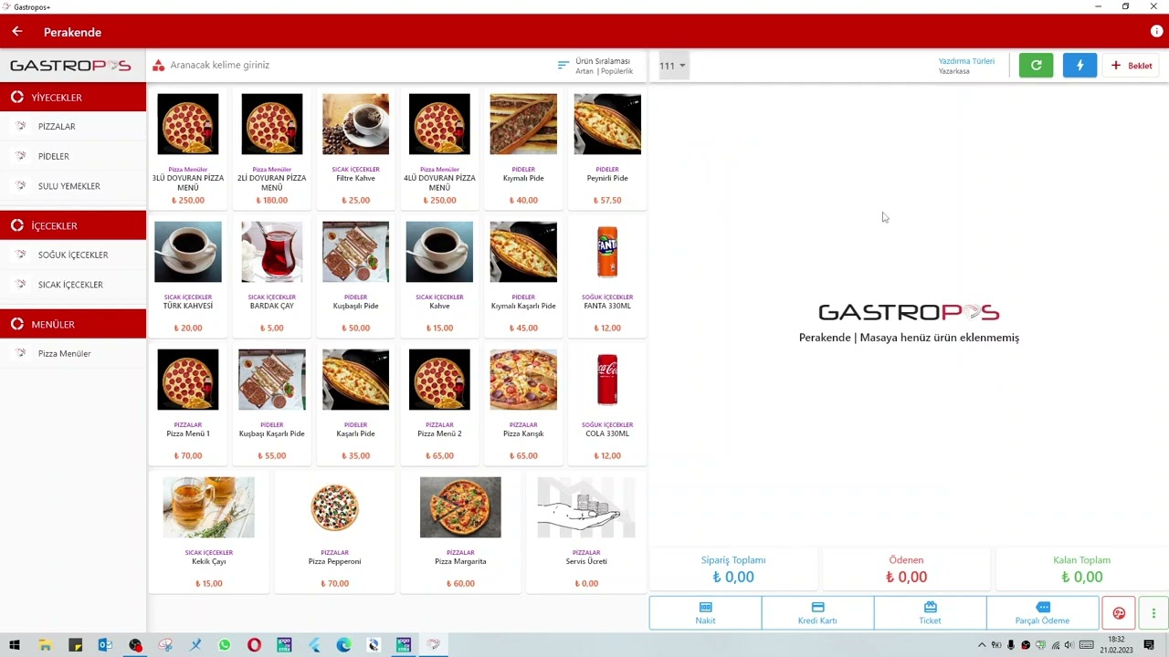Add FANTA 330ML to the order
Image resolution: width=1169 pixels, height=657 pixels.
coord(607,276)
